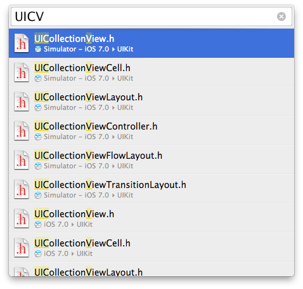Open UICollectionView.h under iOS 7.0 UIKit
Screen dimensions: 303x289
151,218
